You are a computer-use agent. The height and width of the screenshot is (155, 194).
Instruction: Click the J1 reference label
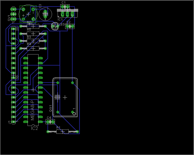(x=9, y=122)
